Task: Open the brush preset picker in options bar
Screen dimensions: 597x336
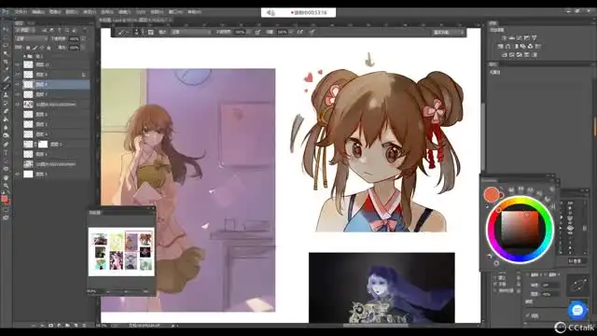Action: pyautogui.click(x=136, y=33)
